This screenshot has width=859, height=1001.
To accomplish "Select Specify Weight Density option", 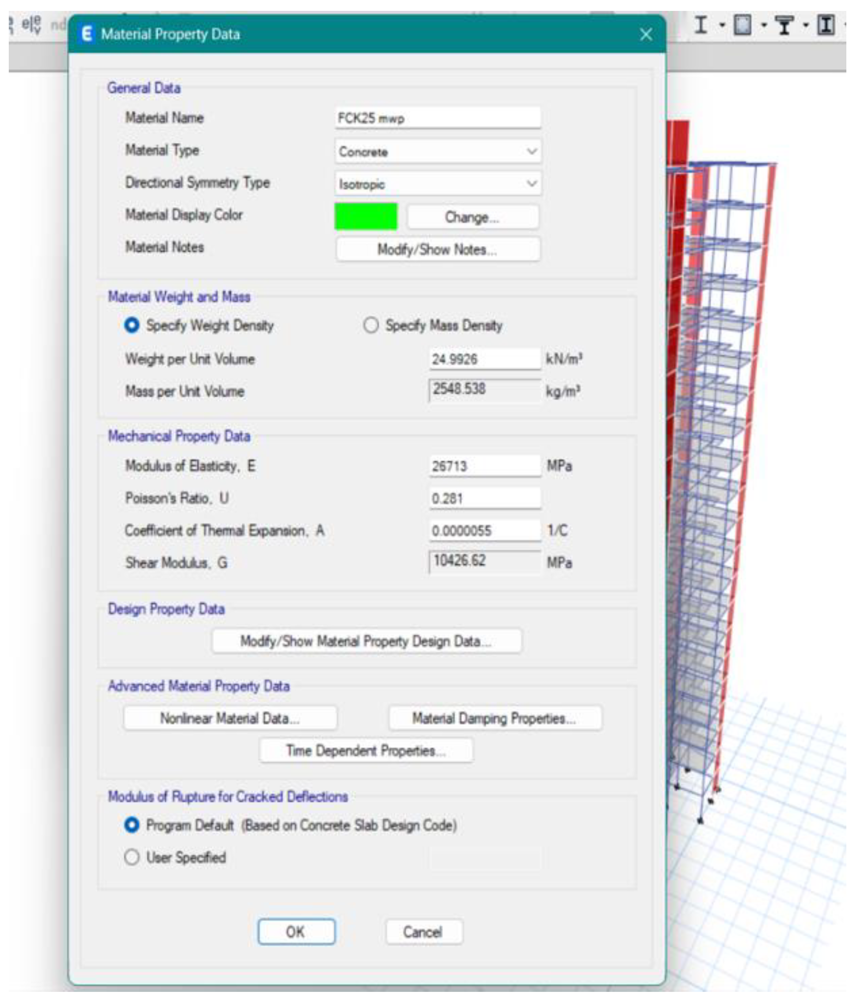I will [x=132, y=325].
